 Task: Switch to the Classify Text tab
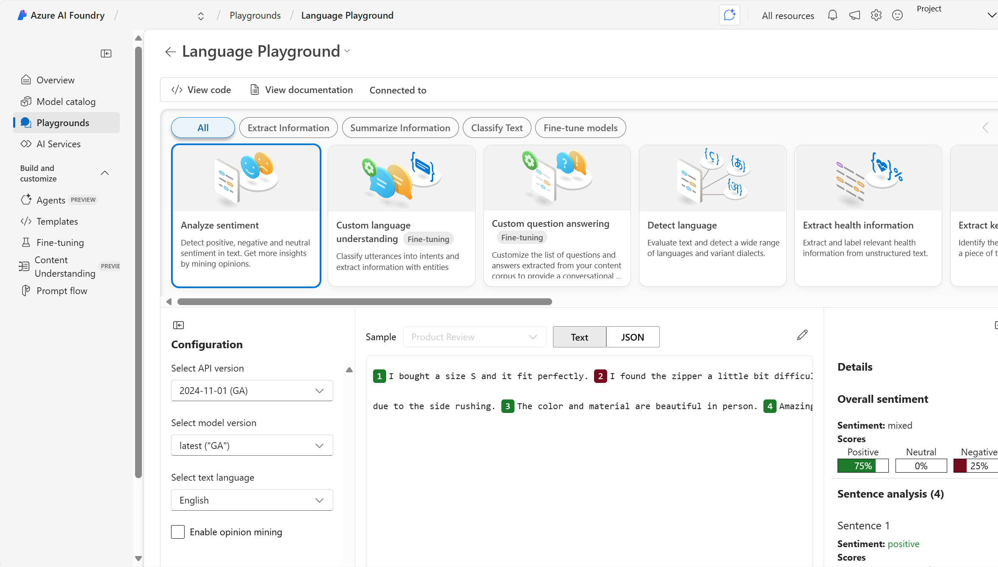point(497,127)
